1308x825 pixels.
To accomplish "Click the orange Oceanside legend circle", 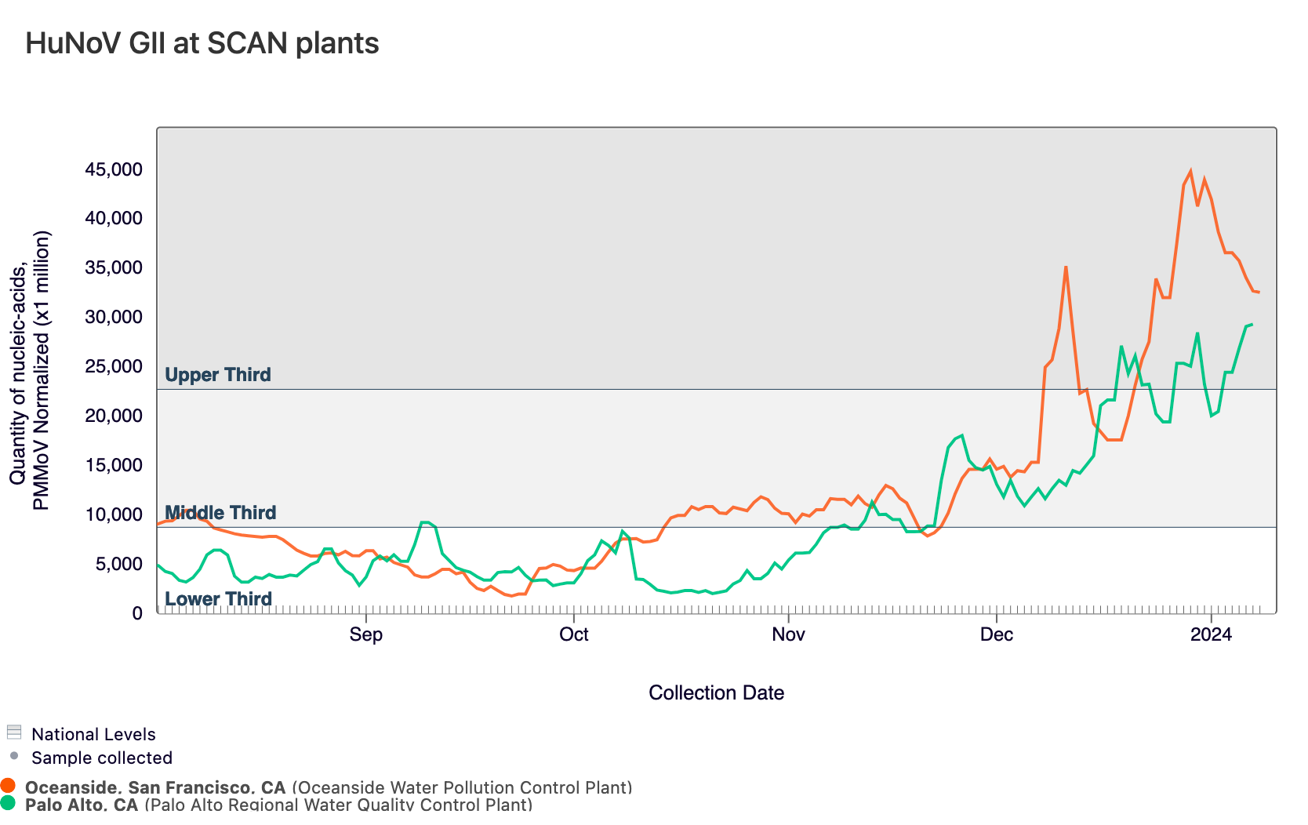I will coord(9,785).
